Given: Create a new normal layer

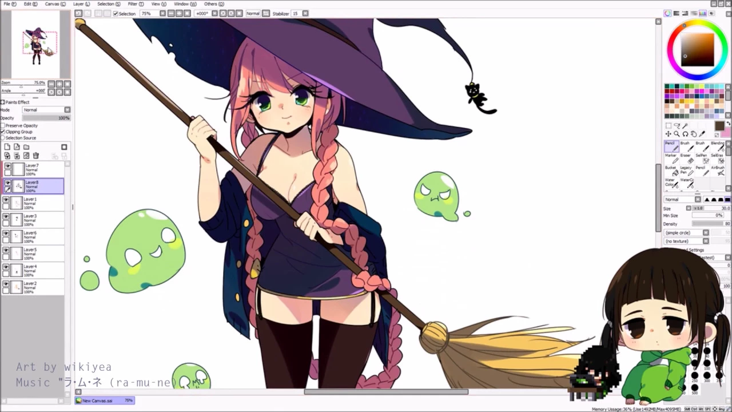Looking at the screenshot, I should 7,147.
